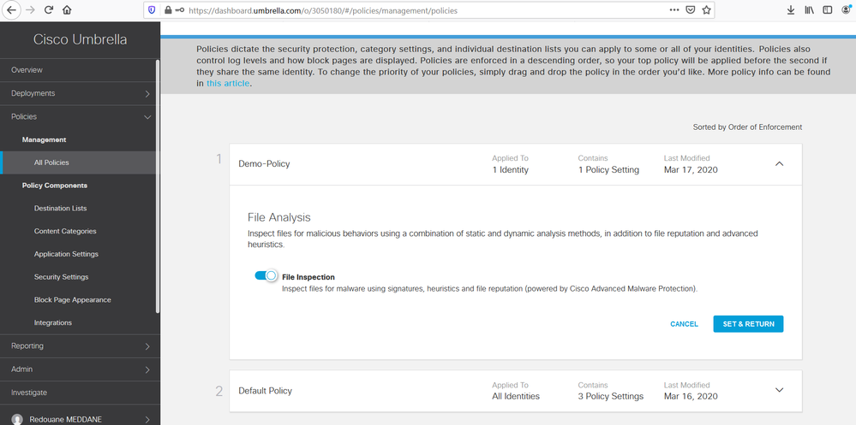Expand the Default Policy card
This screenshot has width=856, height=425.
click(x=779, y=390)
